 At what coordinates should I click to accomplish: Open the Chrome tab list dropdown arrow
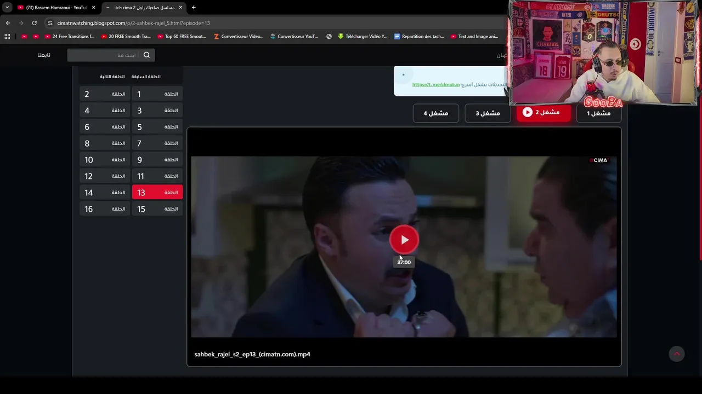point(7,8)
